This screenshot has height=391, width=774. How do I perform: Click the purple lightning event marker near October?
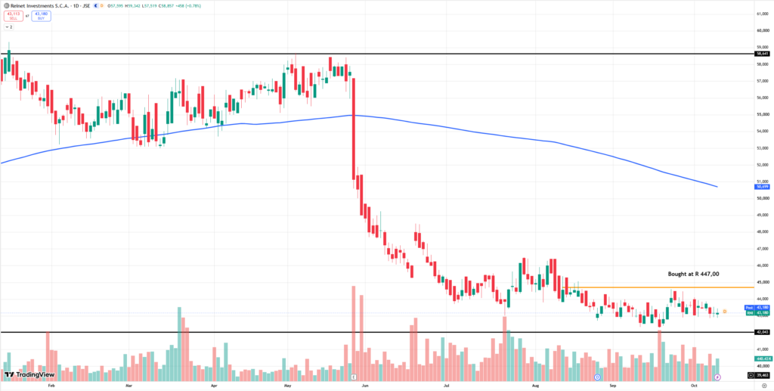coord(717,377)
